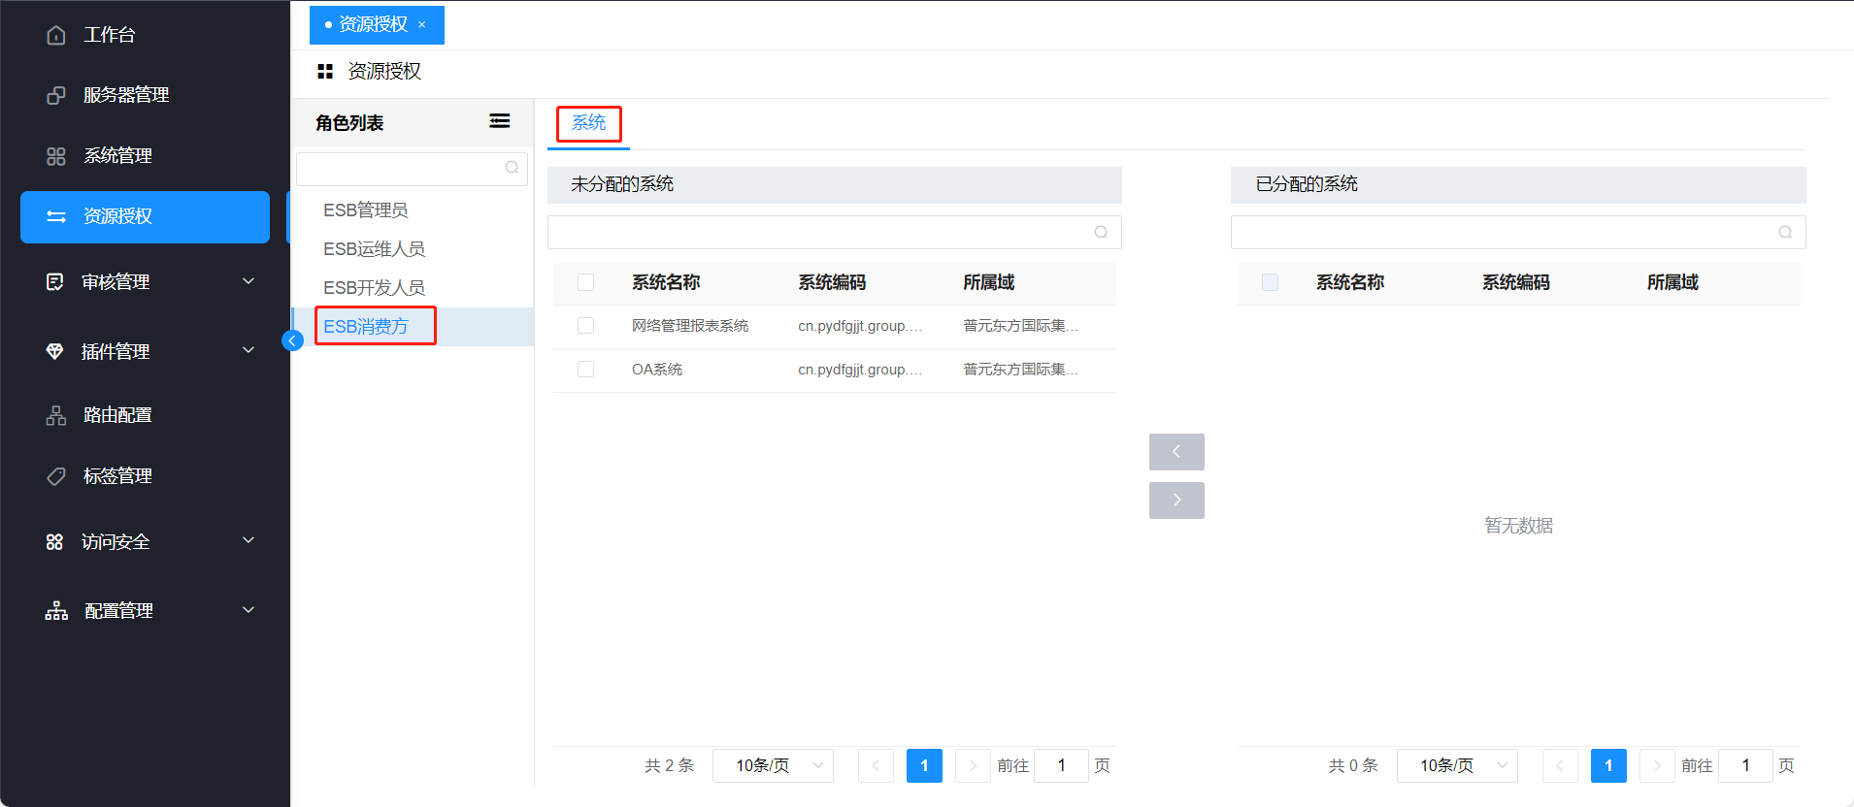Image resolution: width=1854 pixels, height=807 pixels.
Task: Click page 1 in unassigned pagination
Action: (x=924, y=766)
